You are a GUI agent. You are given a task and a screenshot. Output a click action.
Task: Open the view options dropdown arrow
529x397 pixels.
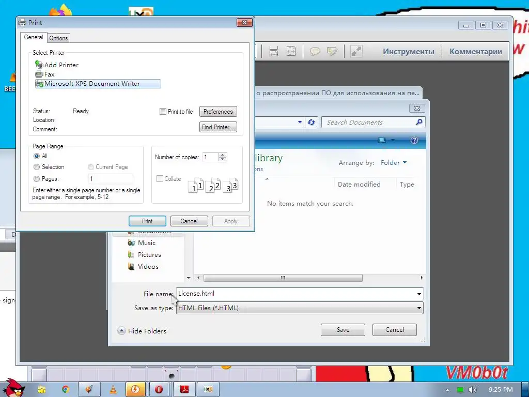[393, 140]
